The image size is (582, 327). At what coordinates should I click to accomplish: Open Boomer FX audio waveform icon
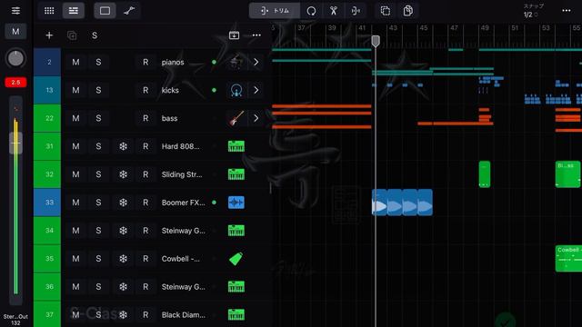click(x=236, y=203)
